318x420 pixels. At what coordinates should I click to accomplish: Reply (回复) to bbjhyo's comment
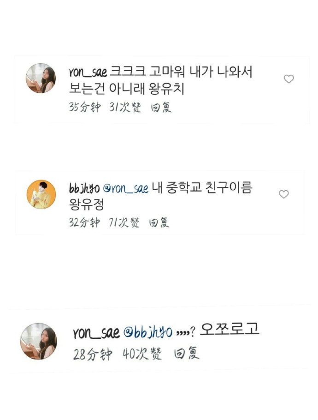(159, 222)
